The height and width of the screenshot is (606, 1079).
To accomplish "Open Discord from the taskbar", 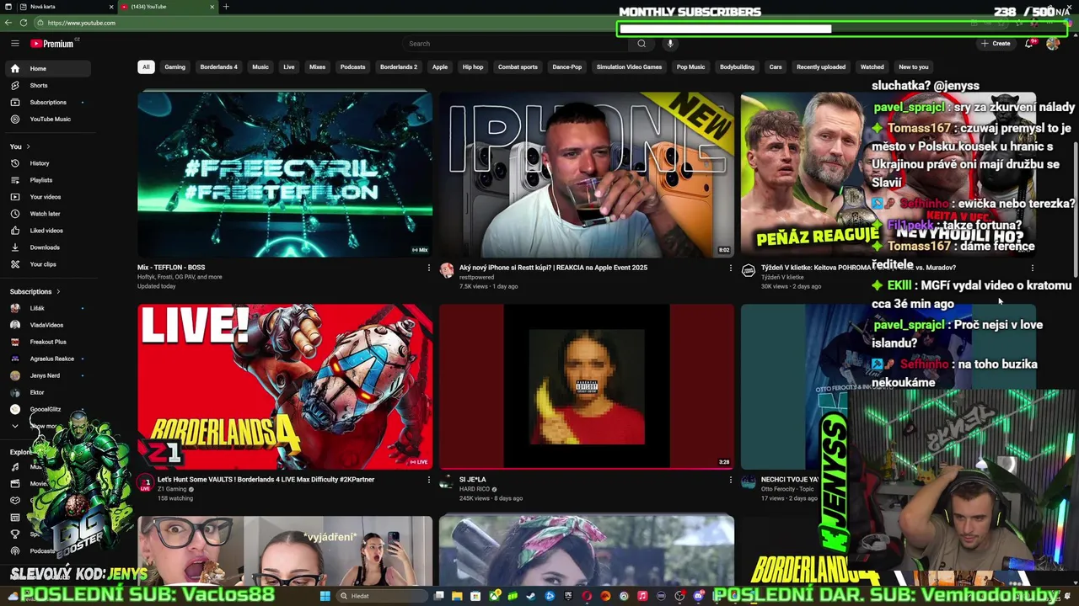I will [698, 596].
